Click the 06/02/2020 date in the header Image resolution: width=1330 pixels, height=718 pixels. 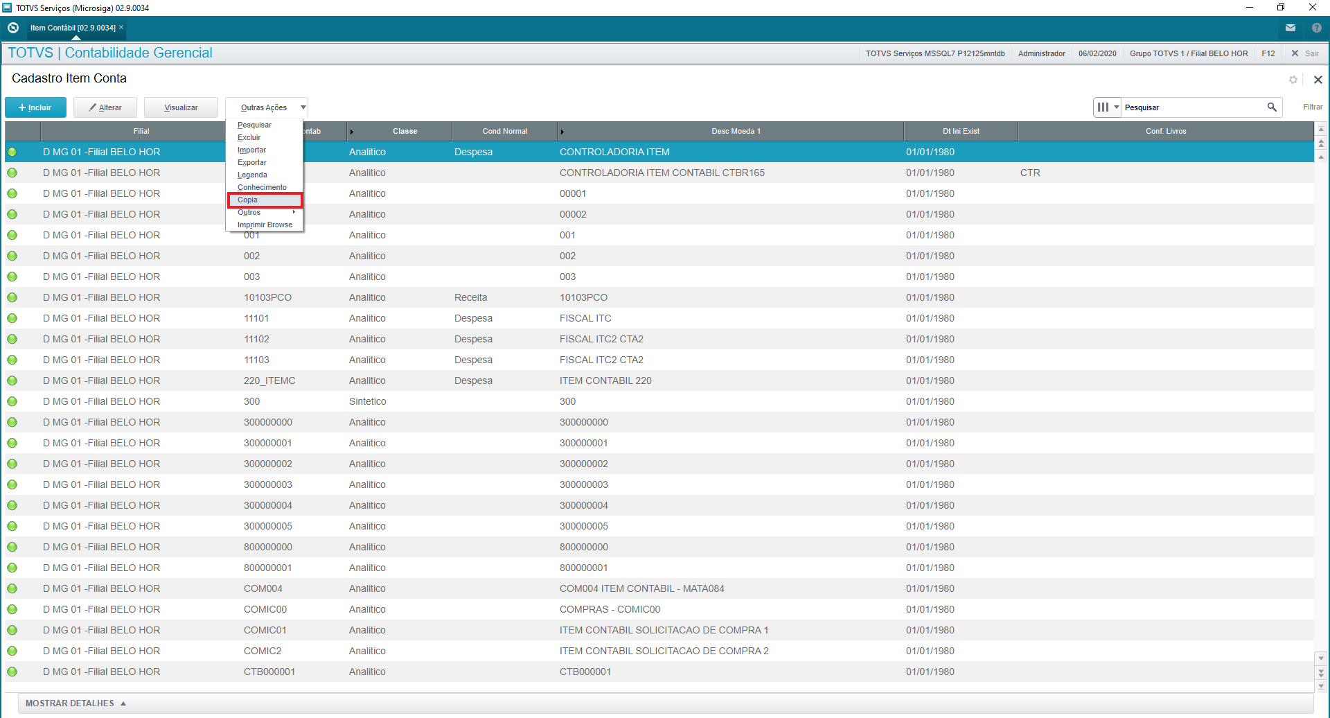pos(1097,53)
